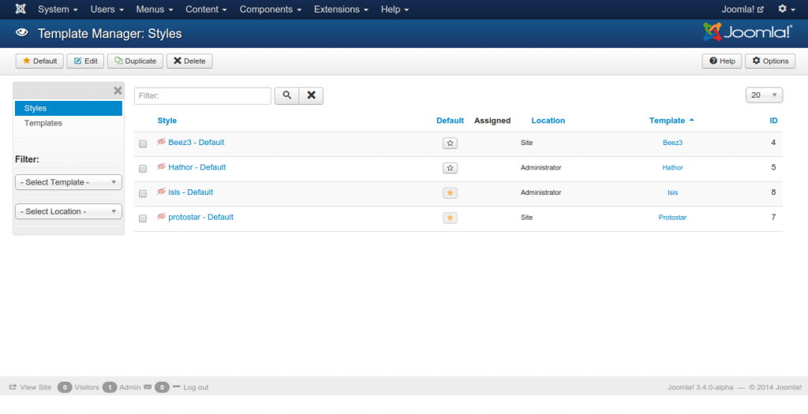The width and height of the screenshot is (808, 414).
Task: Click the Joomla! site link in top bar
Action: [743, 9]
